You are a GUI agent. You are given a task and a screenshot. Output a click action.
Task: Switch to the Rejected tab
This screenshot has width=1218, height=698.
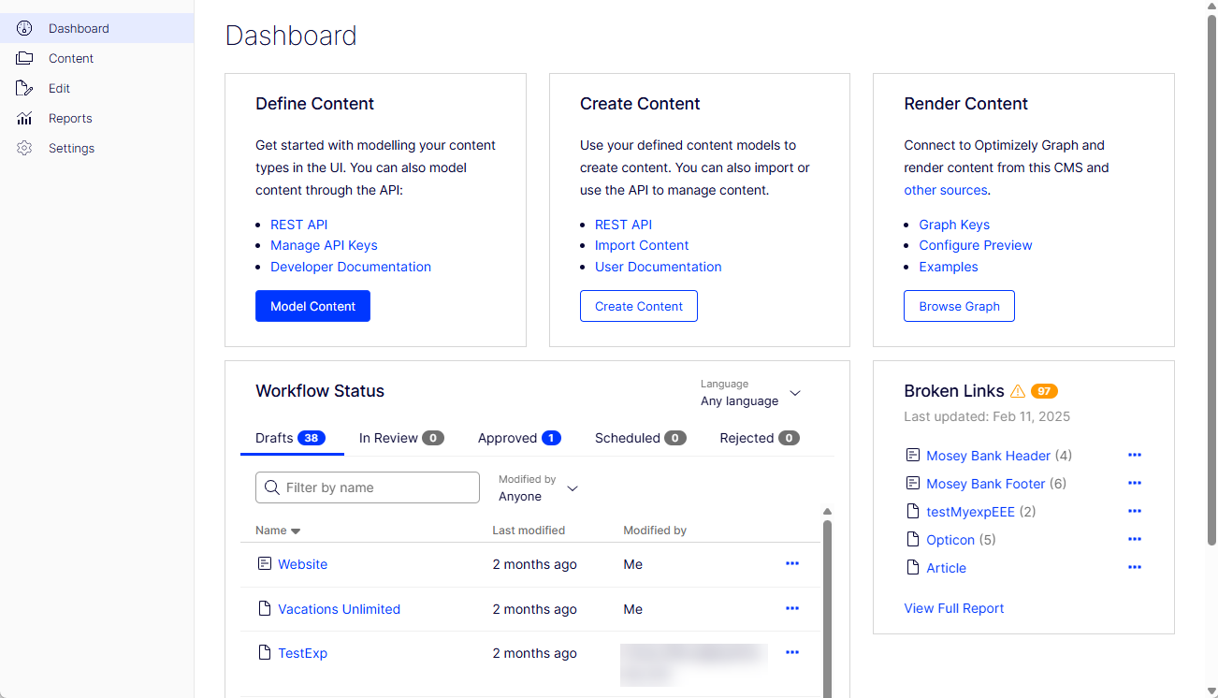tap(760, 438)
